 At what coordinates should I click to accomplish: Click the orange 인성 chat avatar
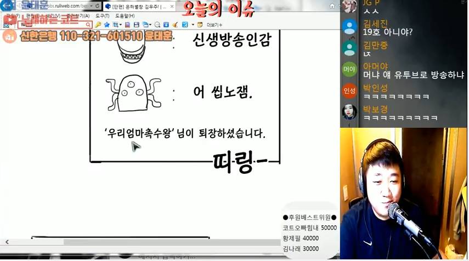point(349,90)
